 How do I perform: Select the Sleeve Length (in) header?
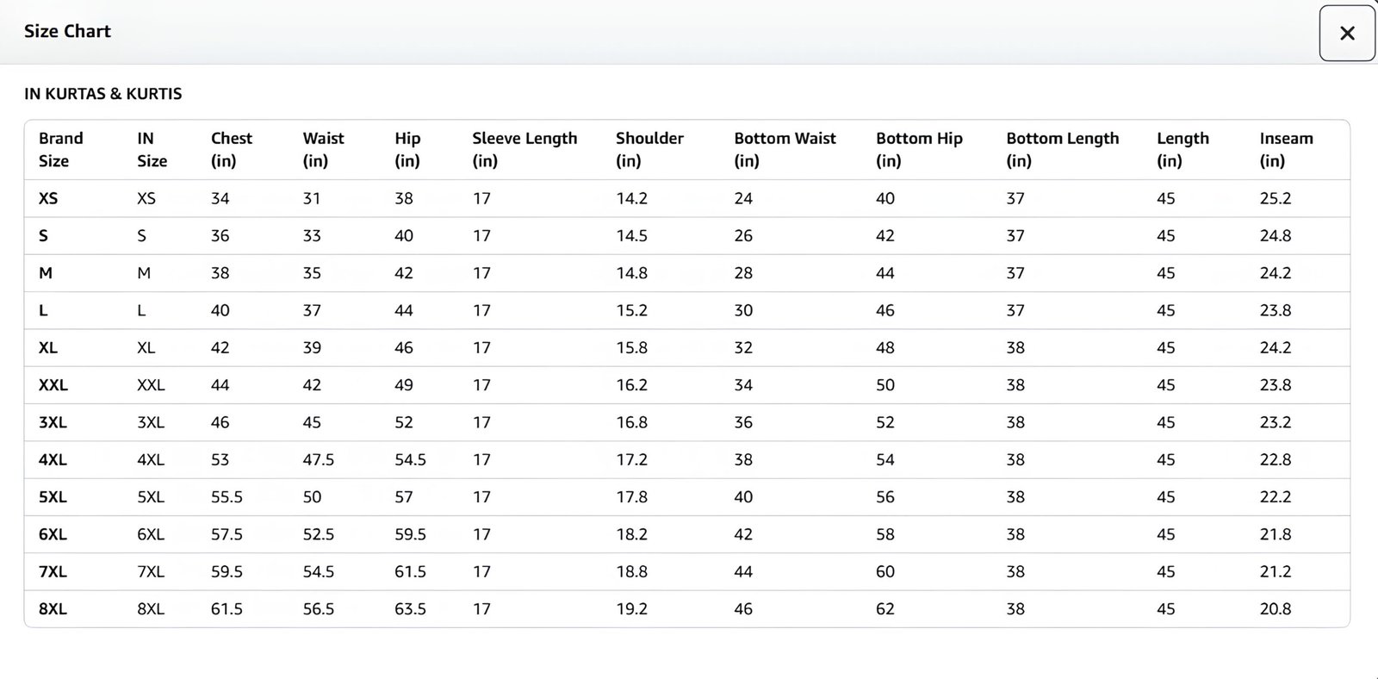click(x=524, y=149)
